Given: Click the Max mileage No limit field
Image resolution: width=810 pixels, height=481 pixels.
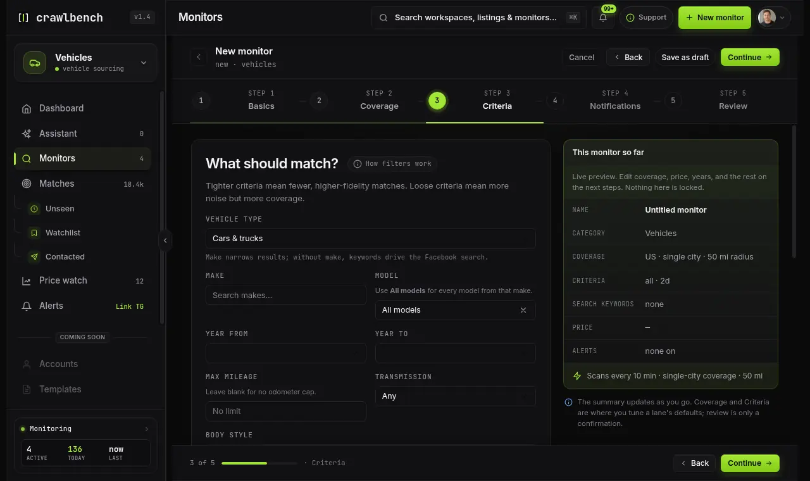Looking at the screenshot, I should click(x=286, y=411).
